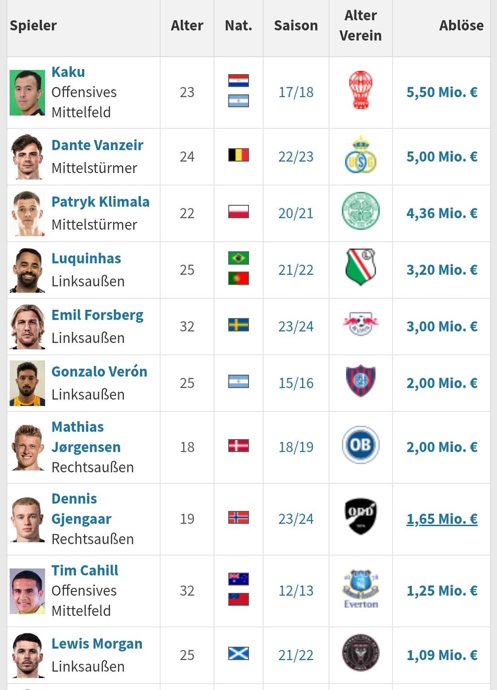
Task: Open the OB Odense club logo
Action: tap(360, 445)
